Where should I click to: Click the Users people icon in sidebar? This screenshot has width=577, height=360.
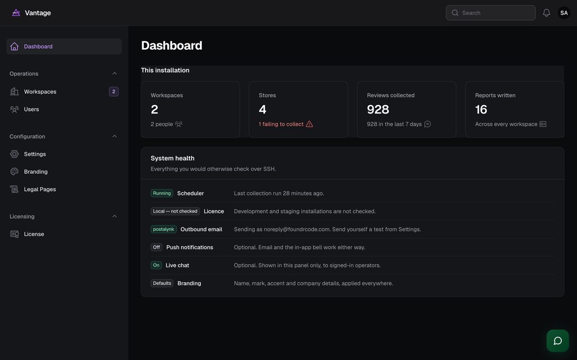click(x=14, y=109)
